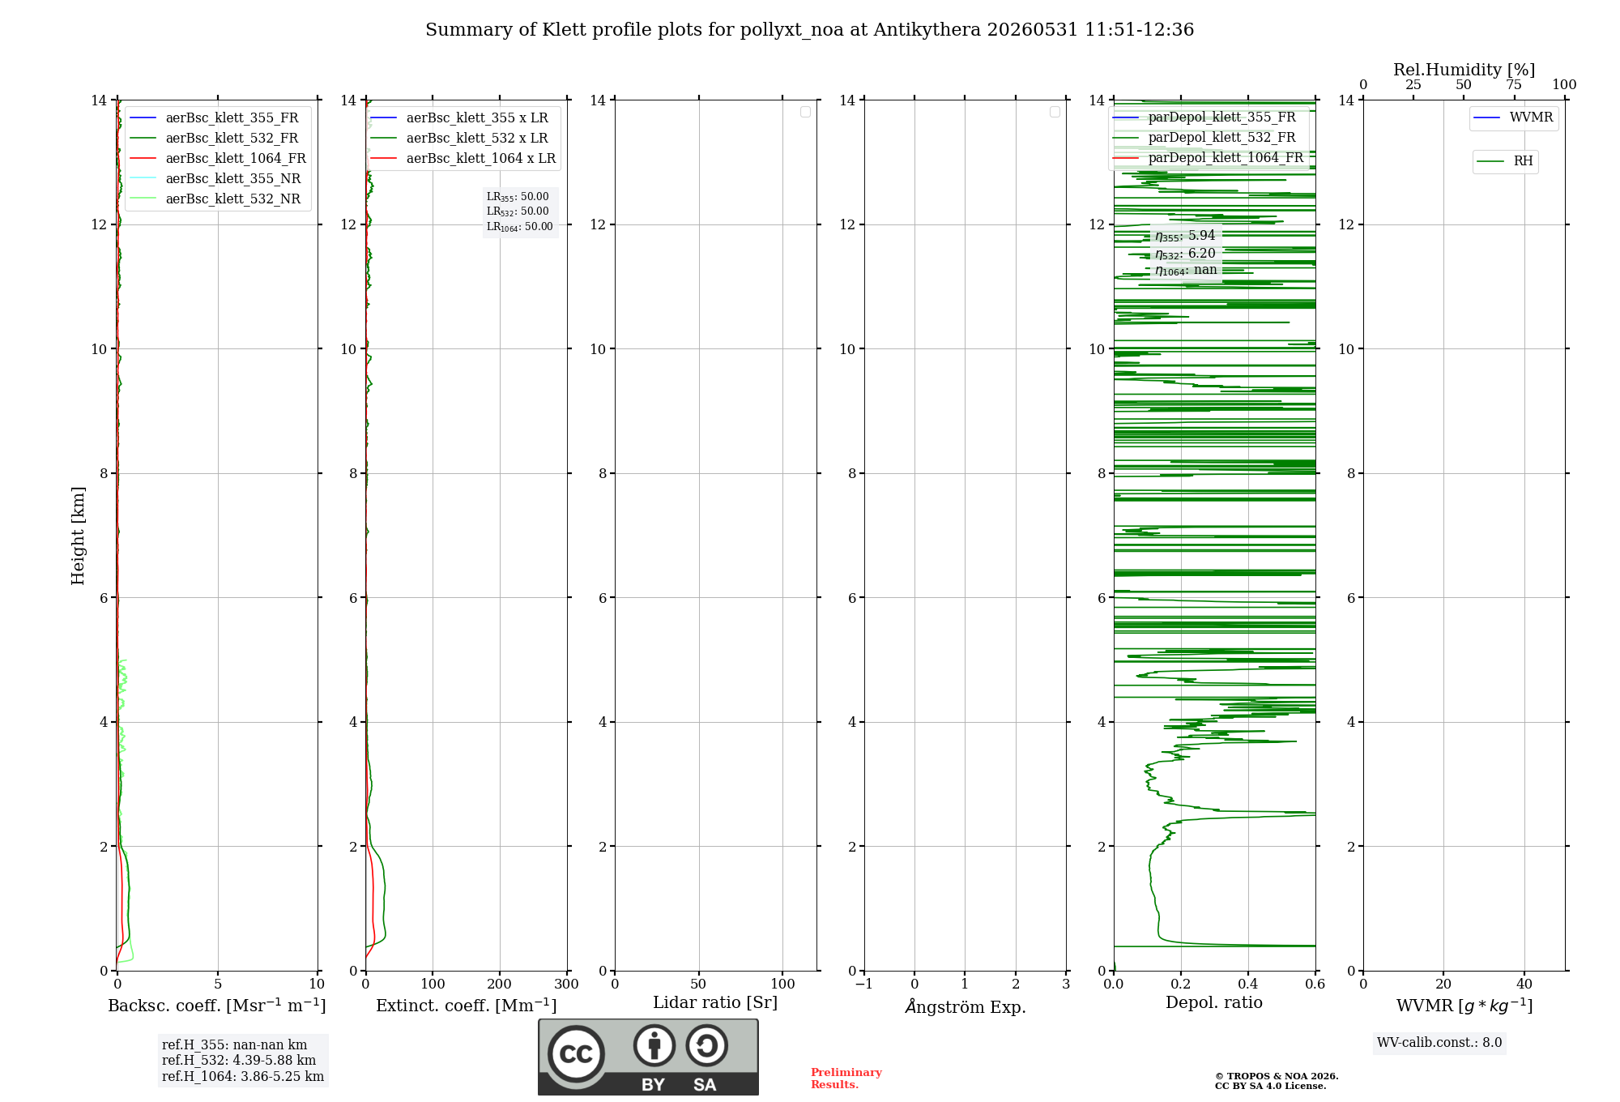This screenshot has height=1102, width=1620.
Task: Click the Depol. ratio axis label
Action: click(x=1214, y=1003)
